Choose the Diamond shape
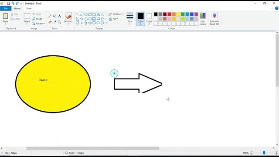Image resolution: width=279 pixels, height=157 pixels. 82,19
